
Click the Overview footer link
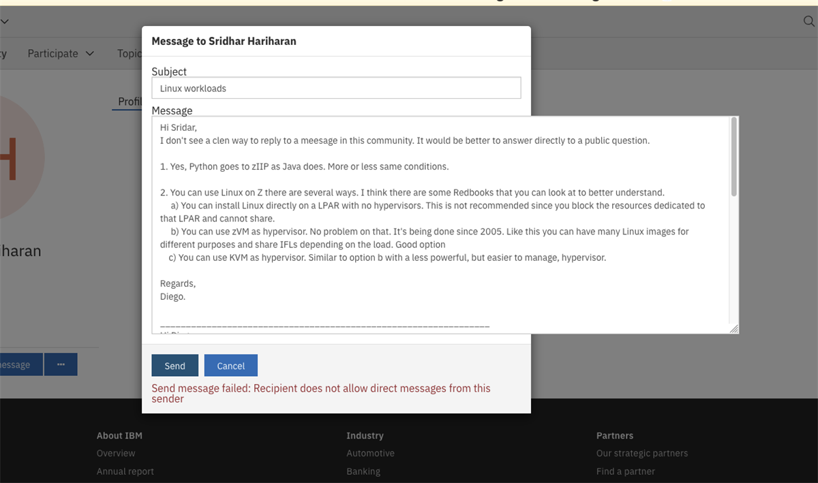(116, 453)
